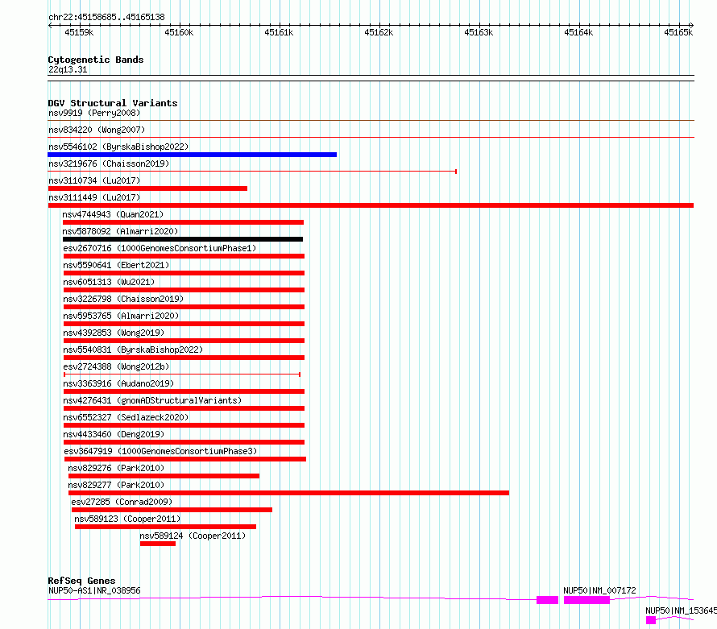
Task: Click the nsv9919 (Perry2008) variant label
Action: pyautogui.click(x=94, y=113)
